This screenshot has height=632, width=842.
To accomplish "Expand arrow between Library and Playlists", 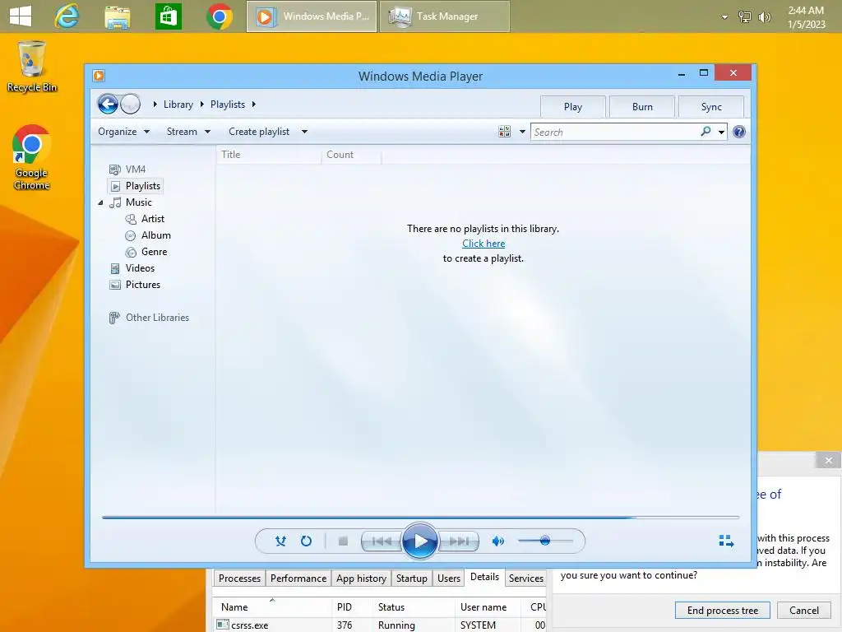I will (202, 105).
